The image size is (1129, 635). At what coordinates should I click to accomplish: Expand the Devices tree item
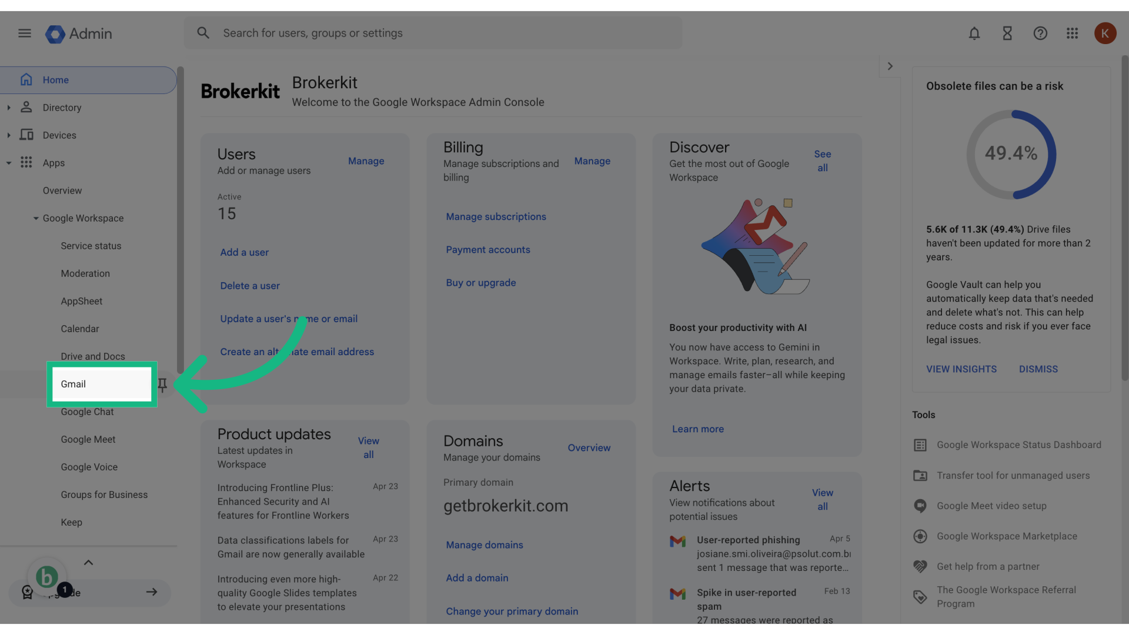(9, 135)
